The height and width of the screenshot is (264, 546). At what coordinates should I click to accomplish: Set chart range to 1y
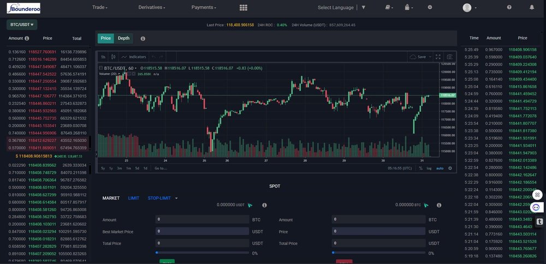point(111,169)
